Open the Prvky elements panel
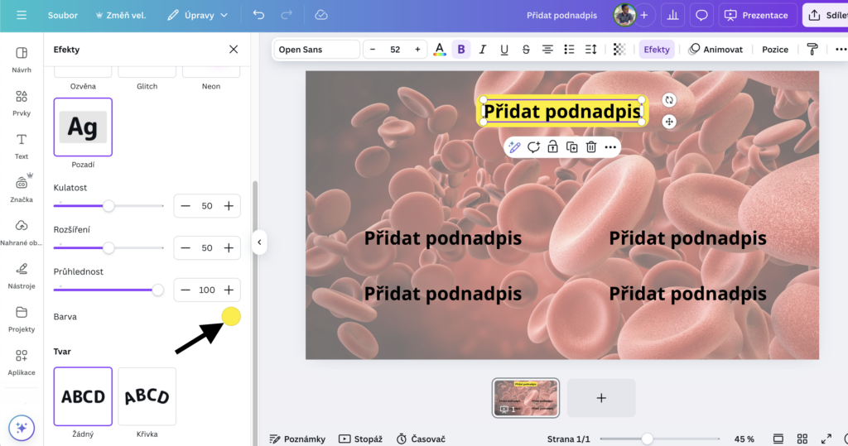 (x=22, y=102)
